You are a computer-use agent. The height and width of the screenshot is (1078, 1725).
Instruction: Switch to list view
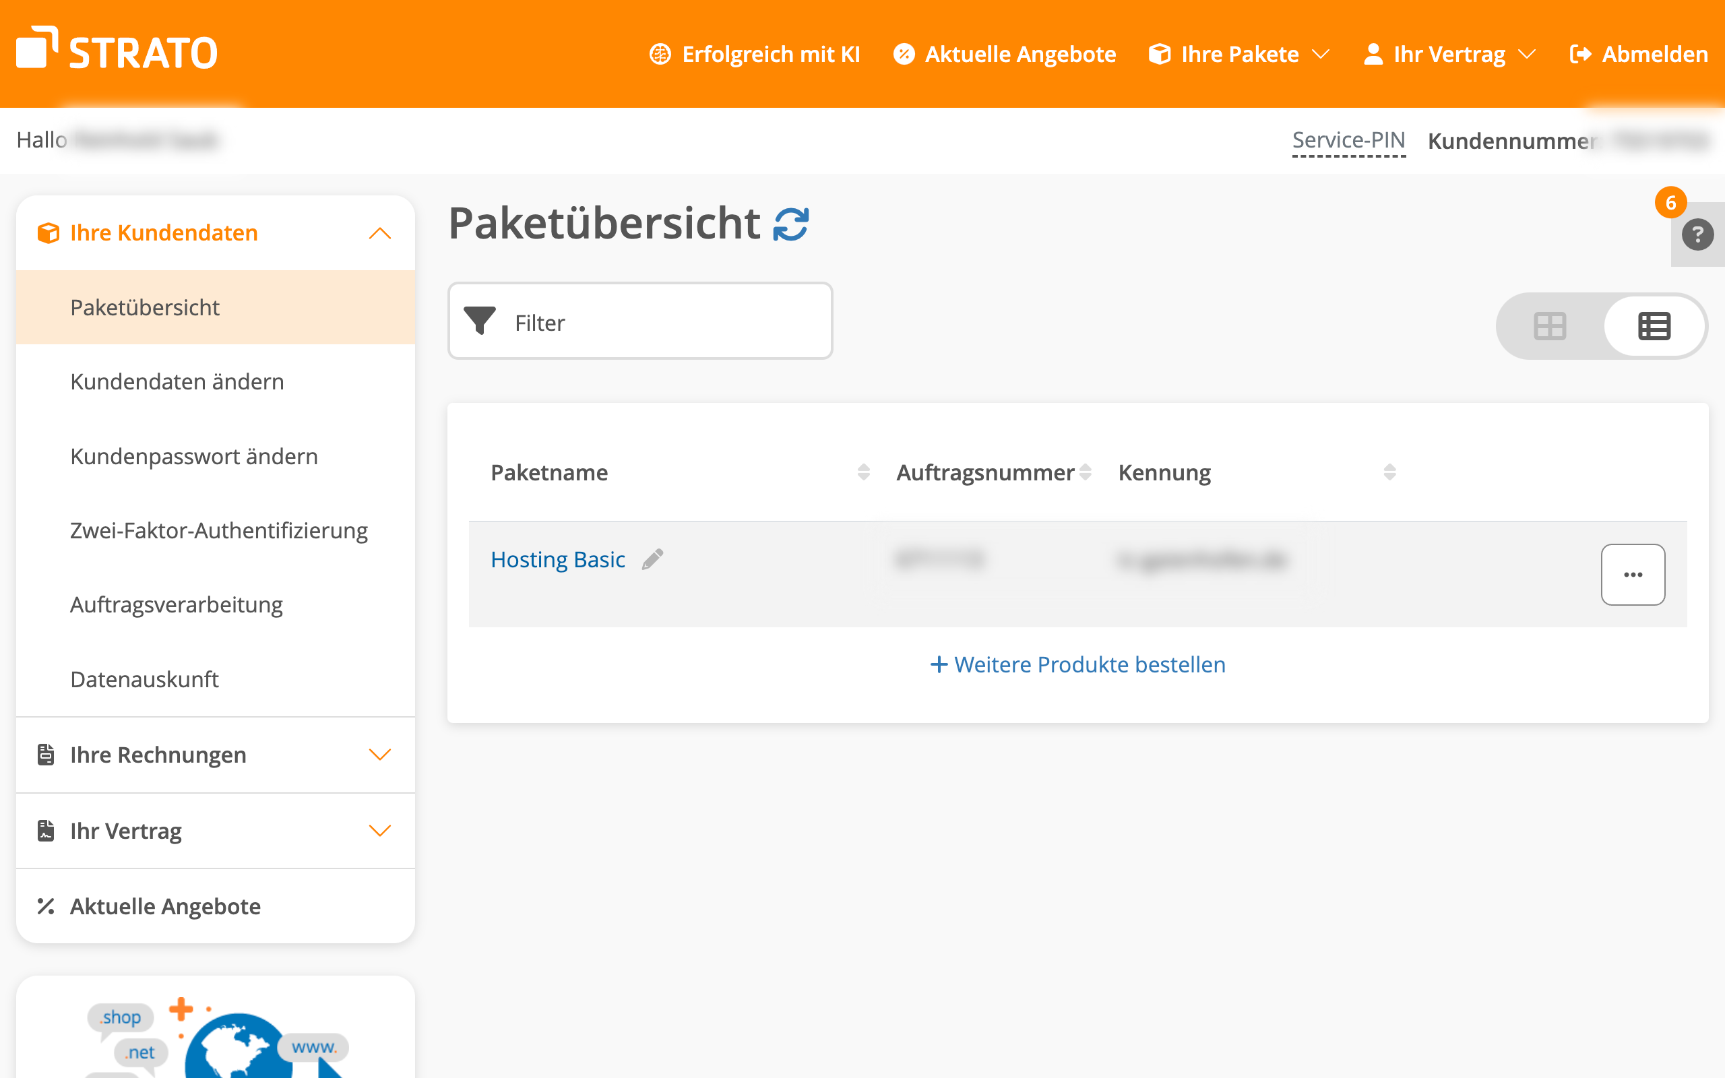click(1654, 327)
